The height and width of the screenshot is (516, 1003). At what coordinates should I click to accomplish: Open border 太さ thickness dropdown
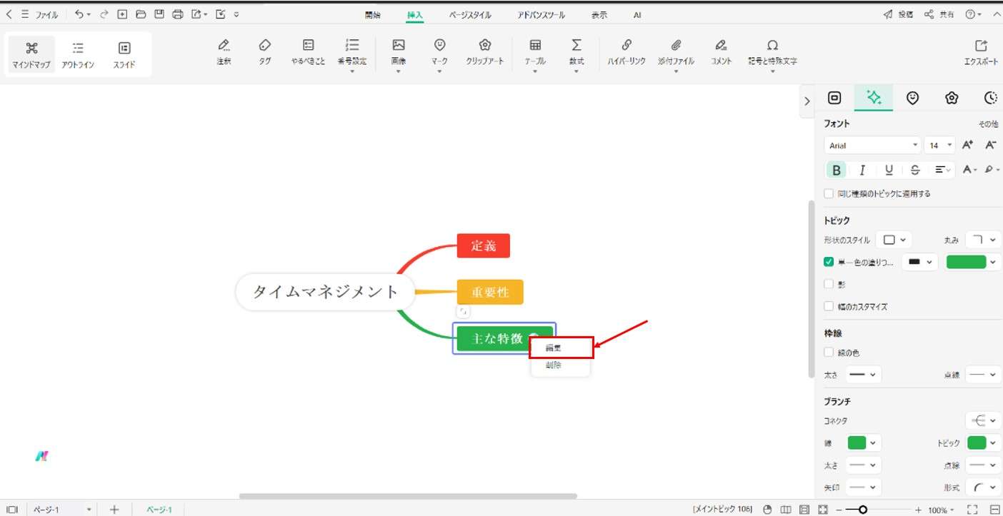[x=863, y=374]
